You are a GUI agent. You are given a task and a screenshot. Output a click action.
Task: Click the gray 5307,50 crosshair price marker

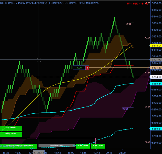click(x=156, y=59)
